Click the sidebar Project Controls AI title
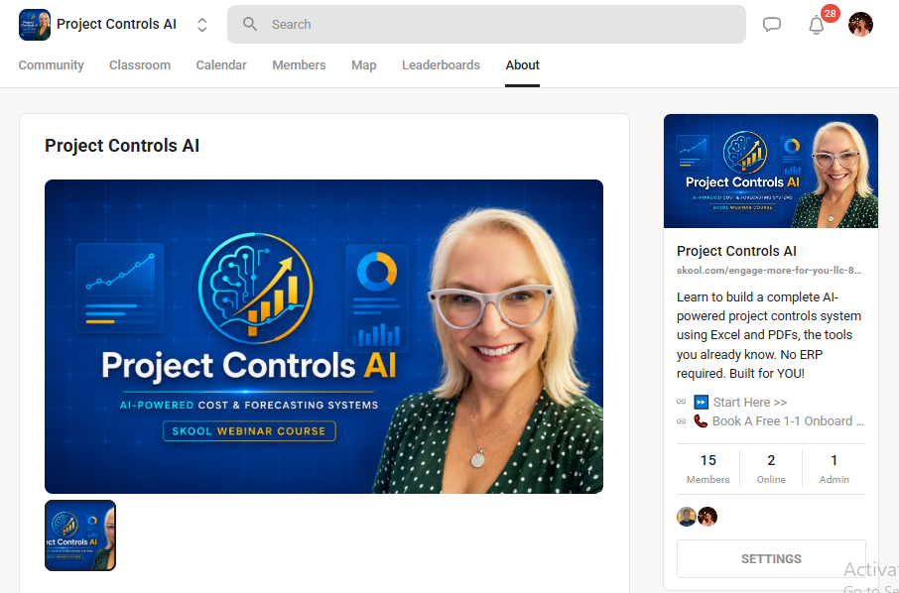 coord(736,251)
